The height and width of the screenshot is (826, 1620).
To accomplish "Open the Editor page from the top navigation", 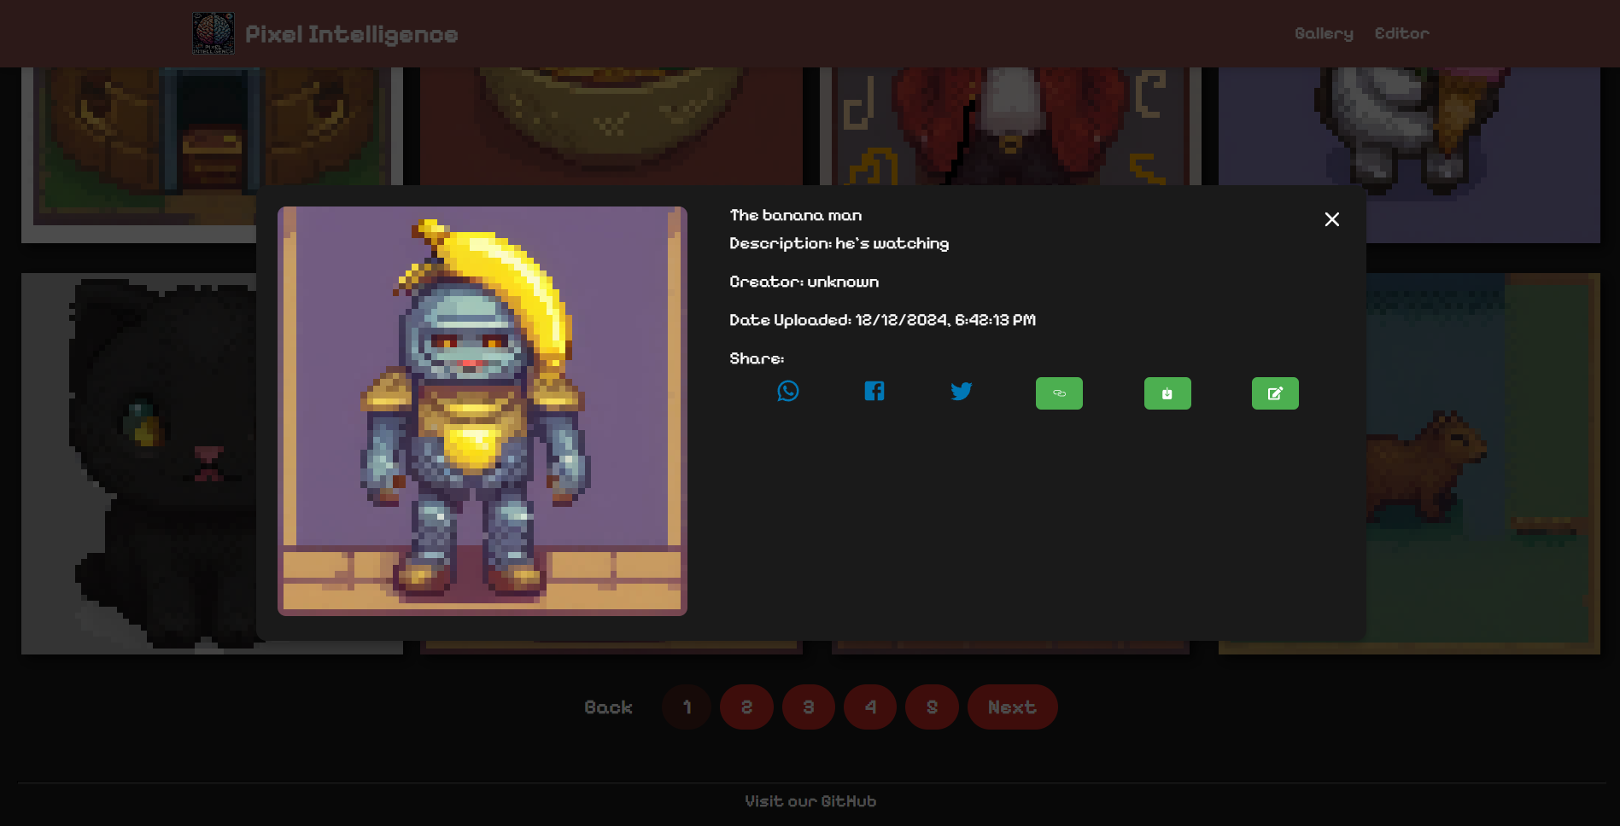I will pos(1401,33).
